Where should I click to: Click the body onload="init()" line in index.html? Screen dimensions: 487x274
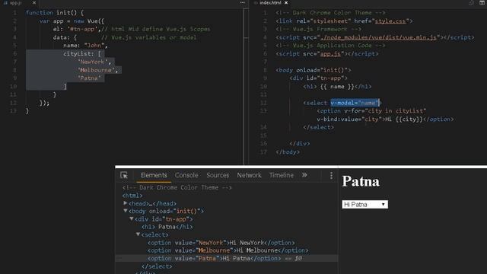(314, 70)
